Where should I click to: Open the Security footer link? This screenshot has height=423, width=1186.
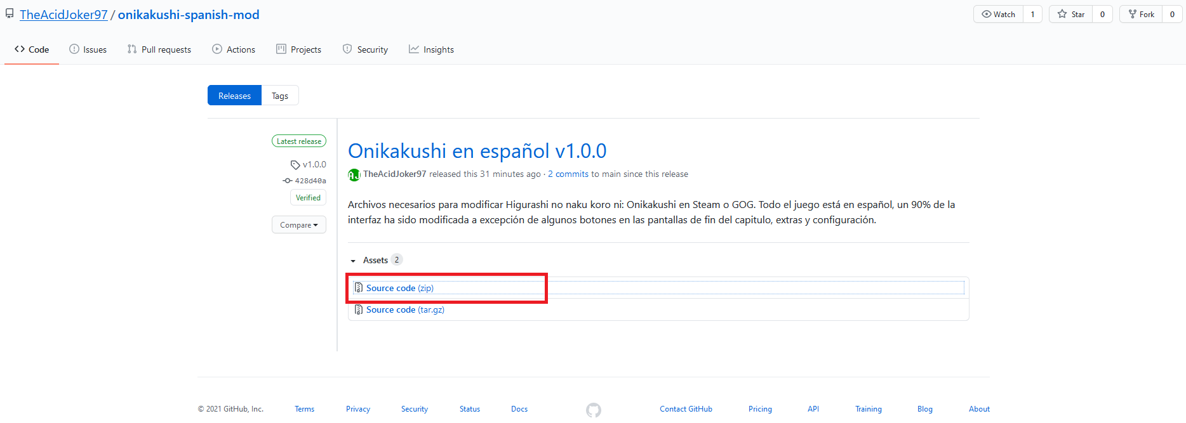coord(415,409)
